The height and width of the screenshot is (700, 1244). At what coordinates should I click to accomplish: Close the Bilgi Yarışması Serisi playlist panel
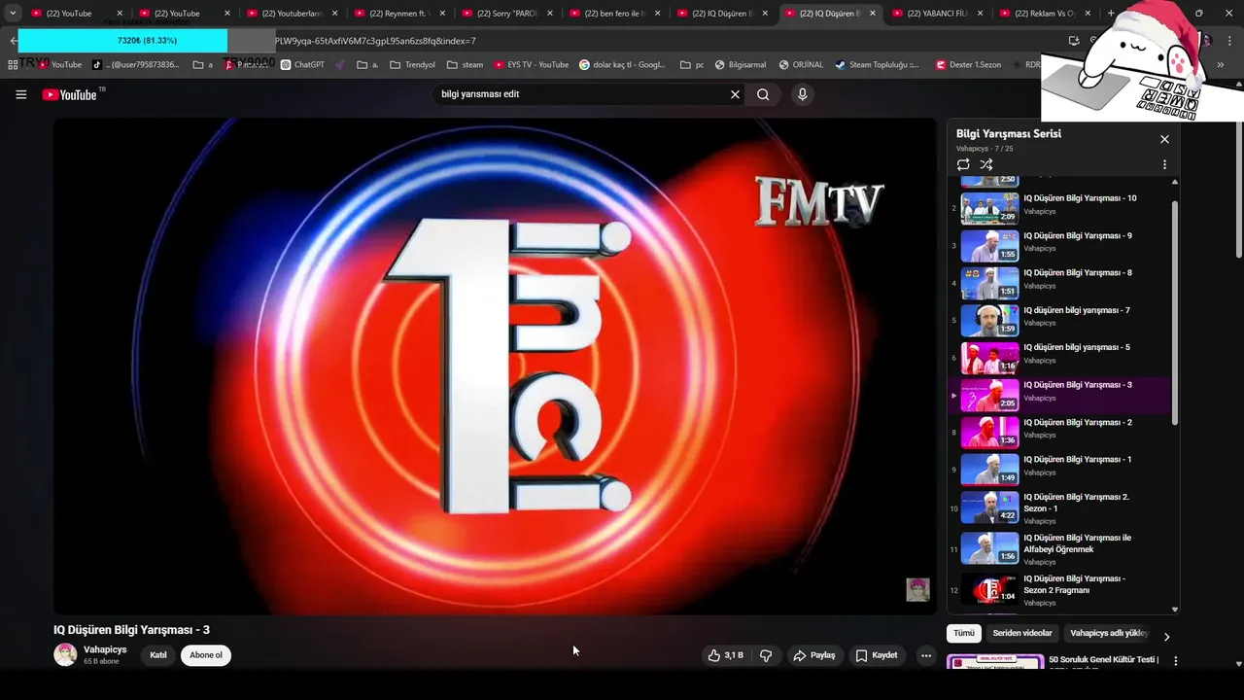click(x=1164, y=139)
